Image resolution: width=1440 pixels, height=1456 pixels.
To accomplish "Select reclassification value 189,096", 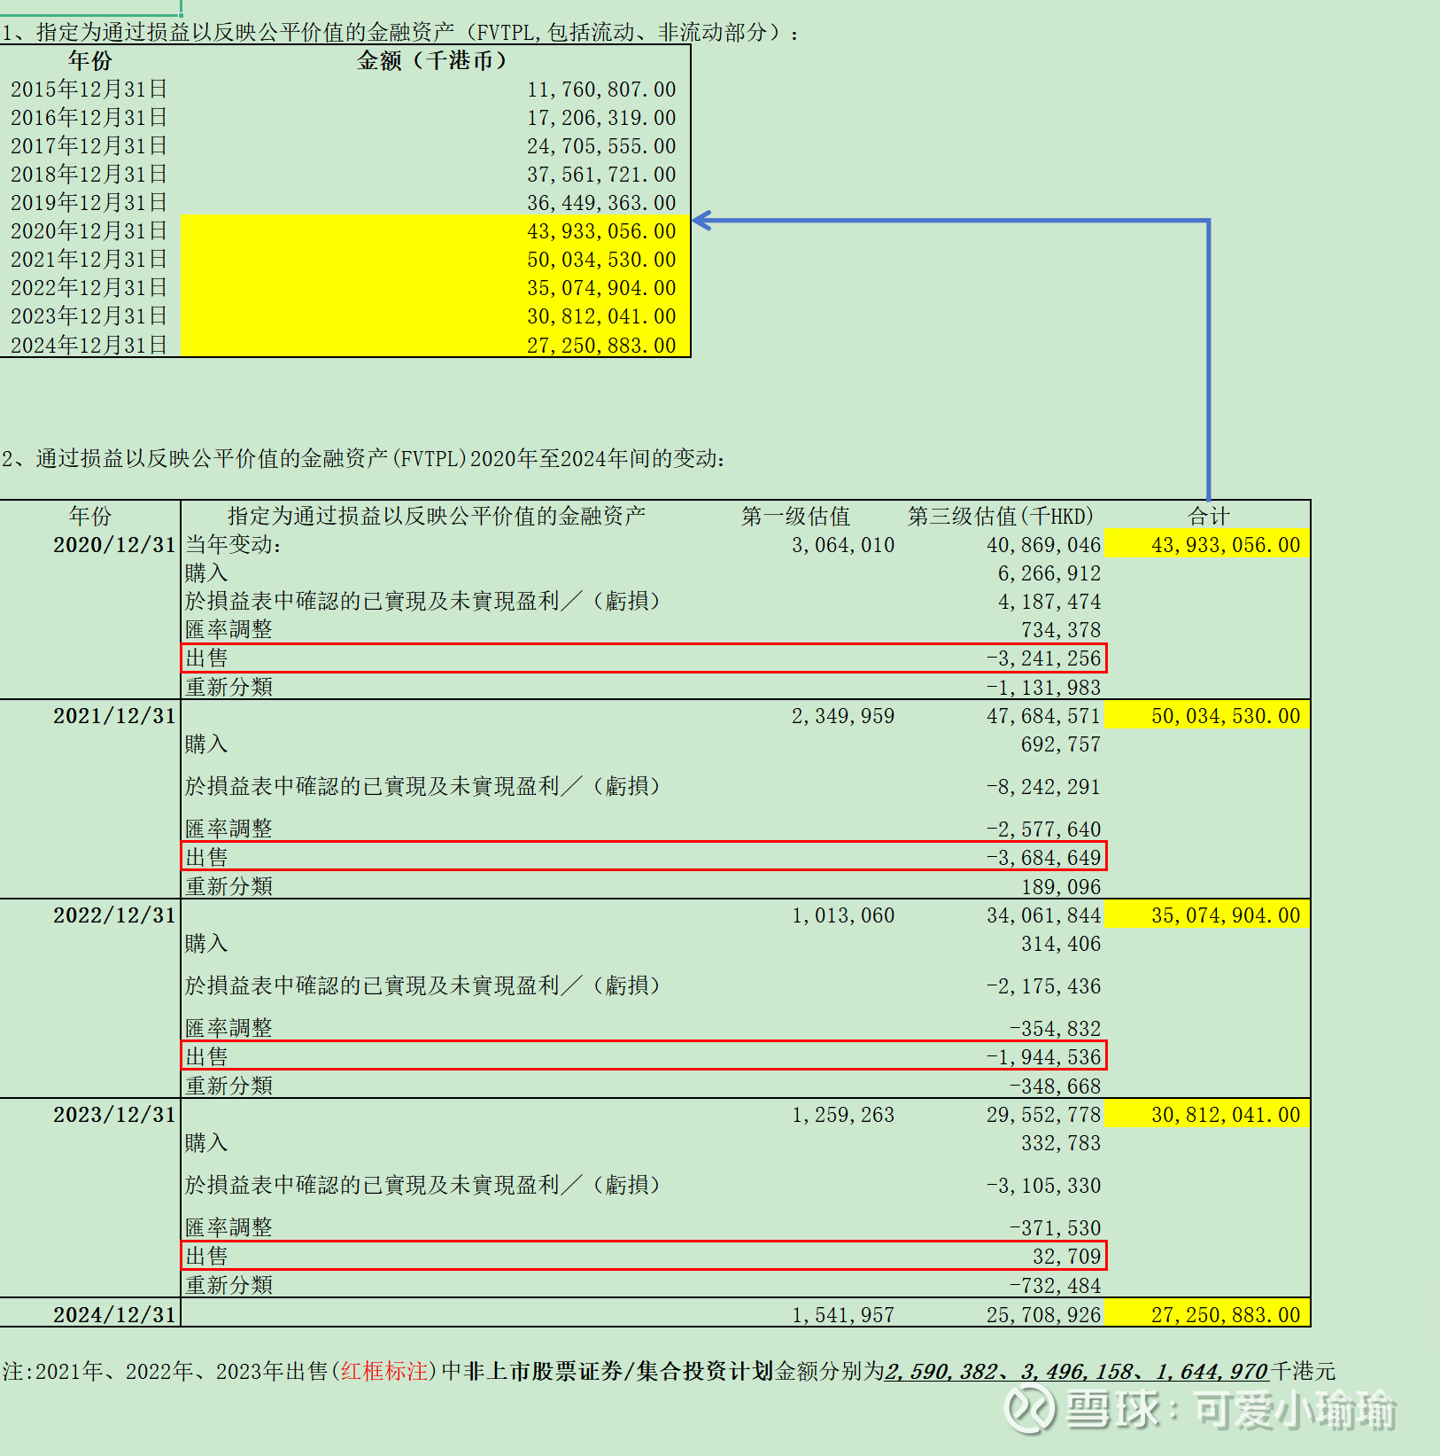I will 1061,887.
